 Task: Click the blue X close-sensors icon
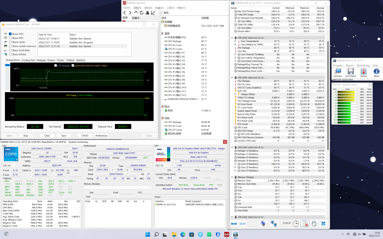click(x=323, y=223)
